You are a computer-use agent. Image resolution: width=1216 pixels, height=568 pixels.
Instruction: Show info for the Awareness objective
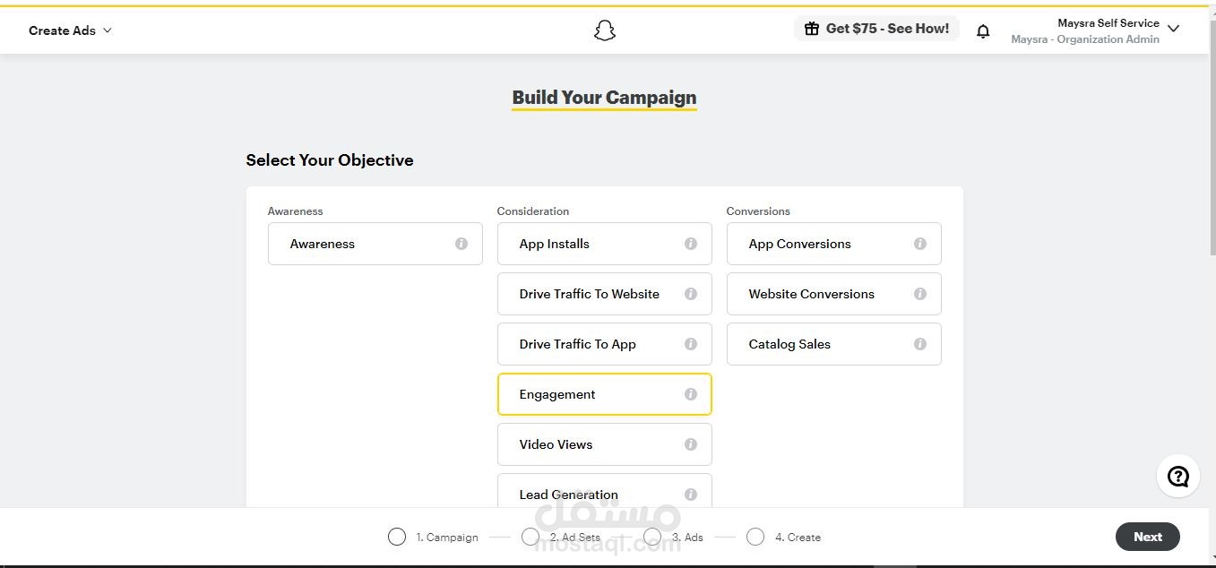[x=461, y=244]
